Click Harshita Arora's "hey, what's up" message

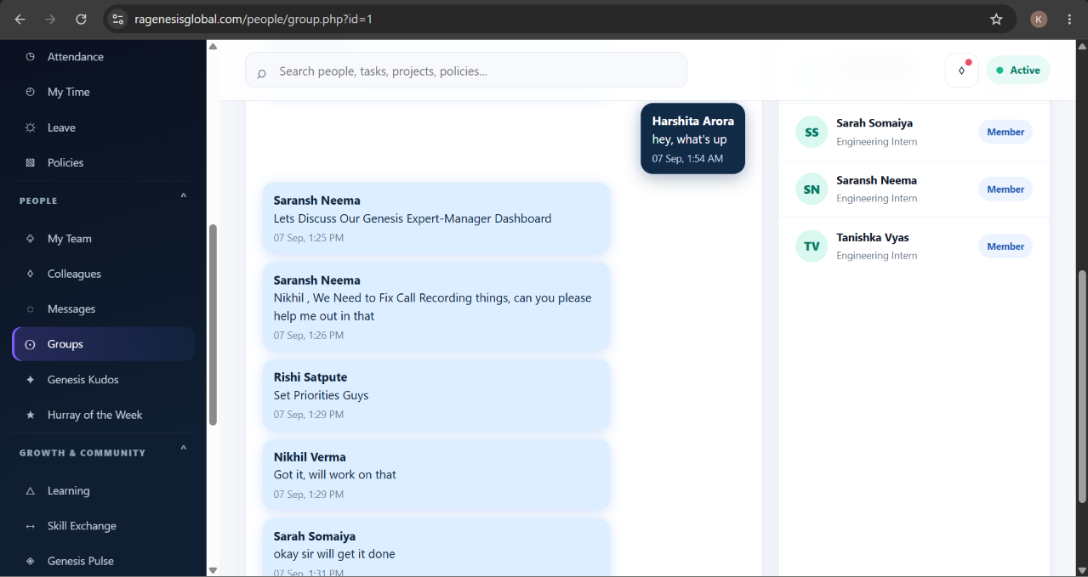point(692,139)
